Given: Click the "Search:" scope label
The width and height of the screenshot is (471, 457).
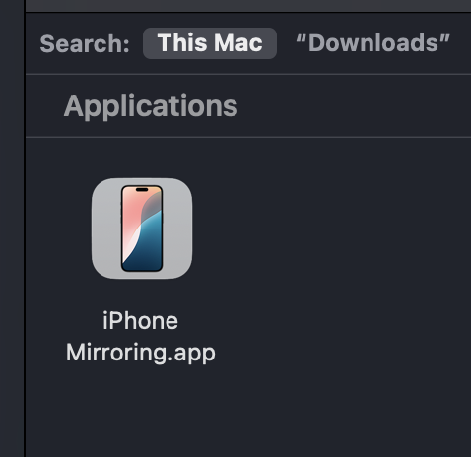Looking at the screenshot, I should [85, 43].
